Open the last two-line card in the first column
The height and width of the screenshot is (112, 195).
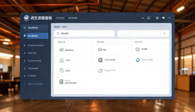73,82
